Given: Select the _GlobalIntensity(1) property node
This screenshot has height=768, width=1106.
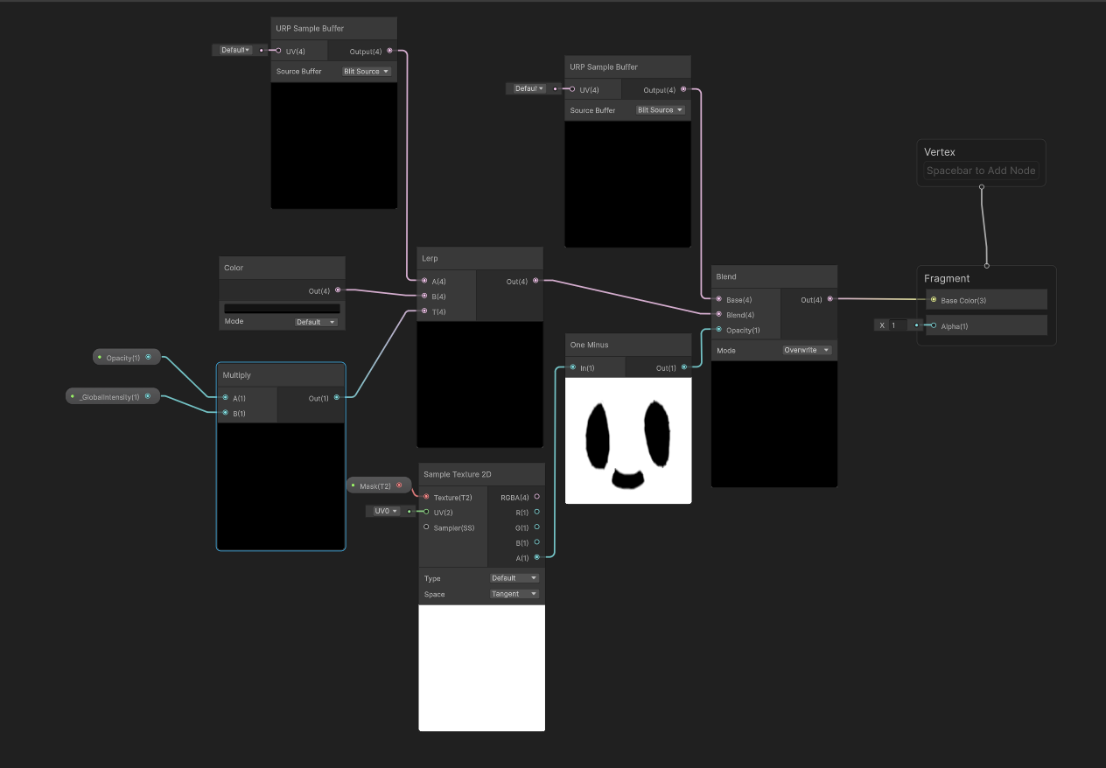Looking at the screenshot, I should [x=112, y=395].
